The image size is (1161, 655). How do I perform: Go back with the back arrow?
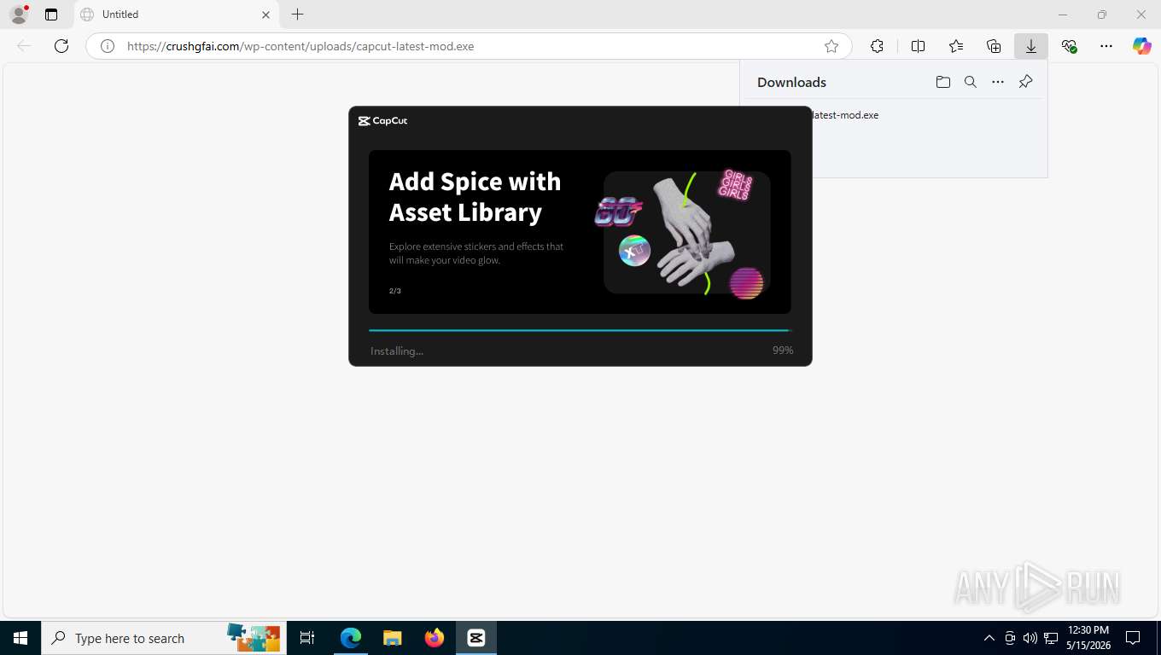(x=24, y=46)
